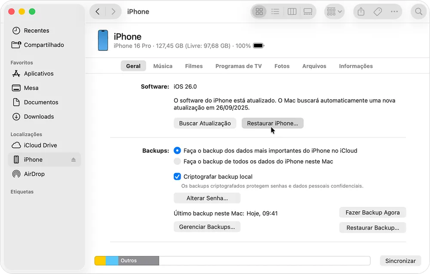Click Alterar Senha... button
Viewport: 430px width, 274px height.
pyautogui.click(x=207, y=198)
